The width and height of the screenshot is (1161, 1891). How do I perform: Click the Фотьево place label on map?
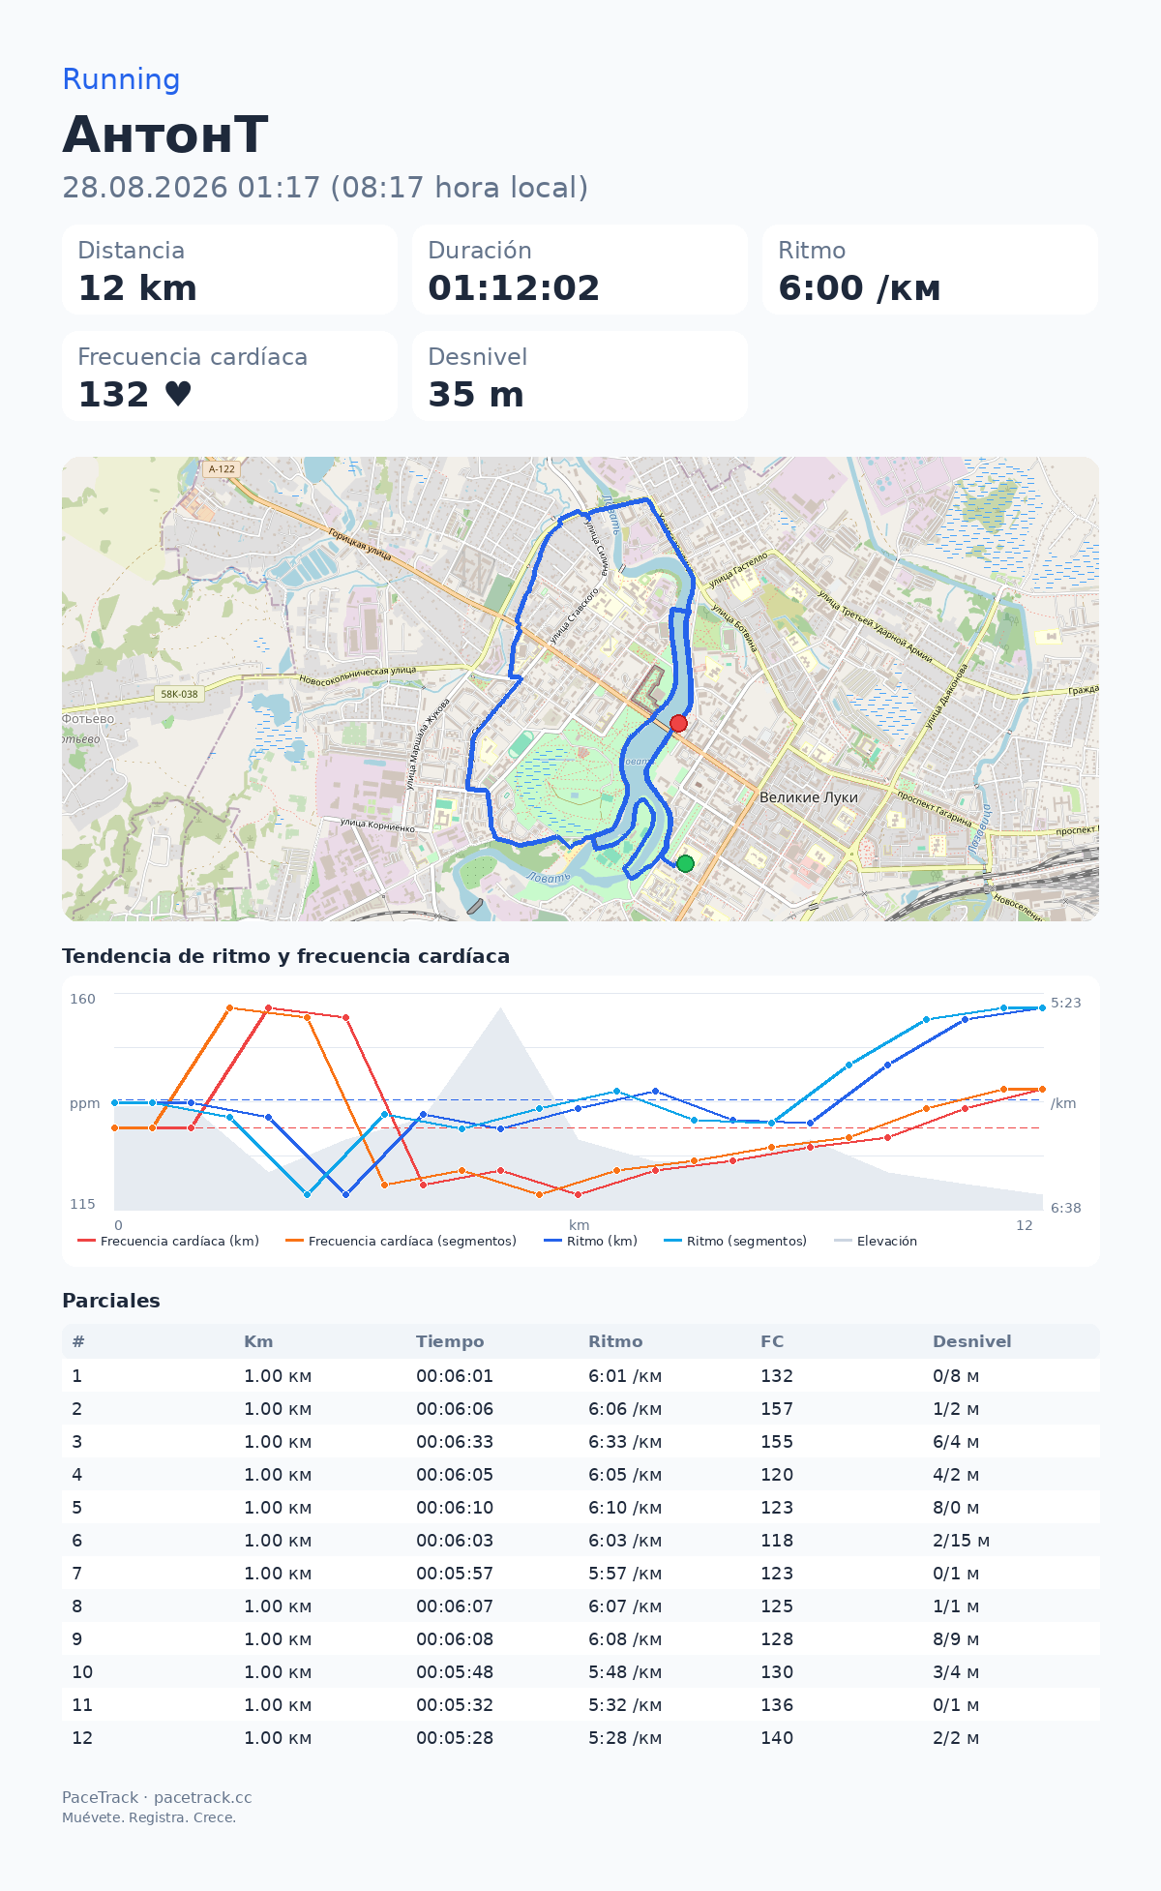pos(88,719)
